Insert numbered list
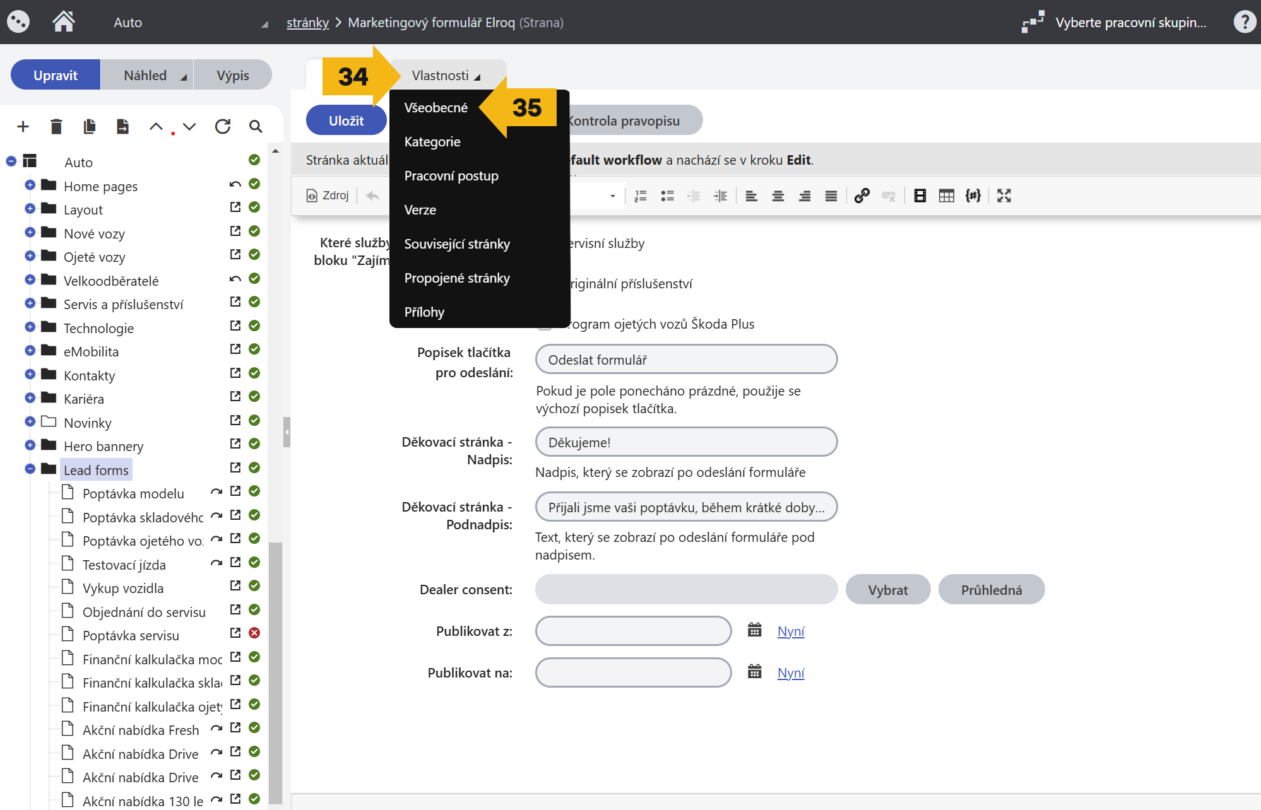 pos(641,196)
